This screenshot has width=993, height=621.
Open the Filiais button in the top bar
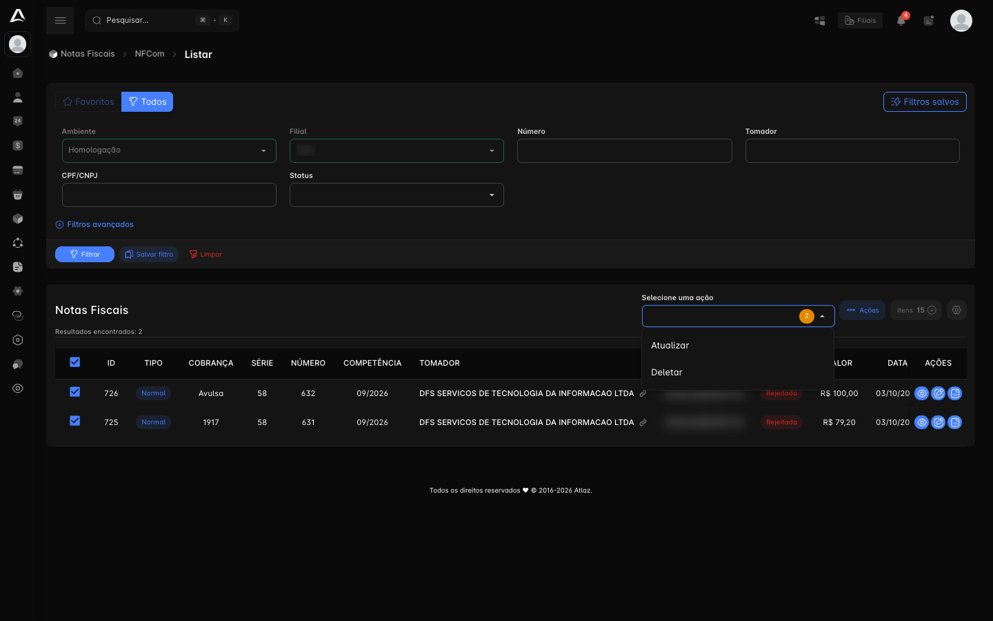tap(860, 21)
